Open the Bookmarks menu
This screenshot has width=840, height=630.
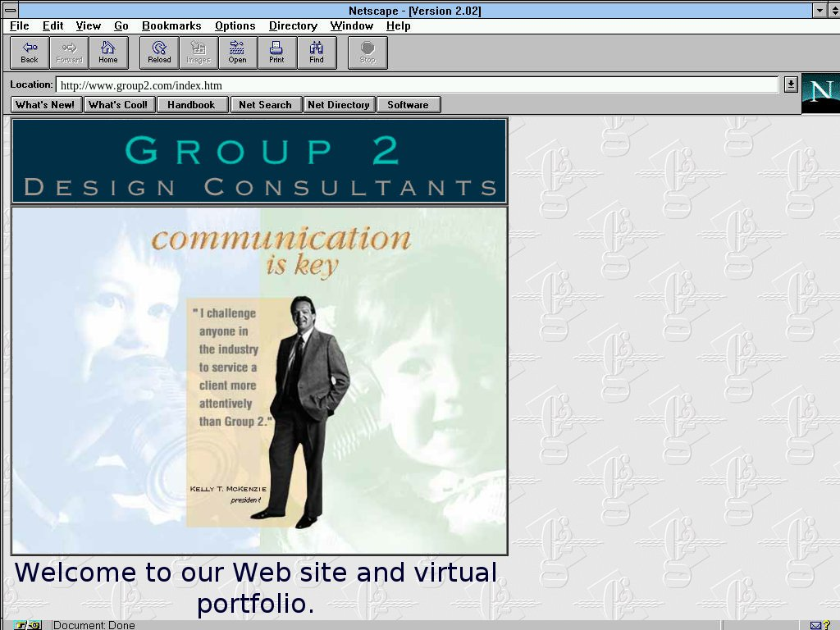[171, 26]
